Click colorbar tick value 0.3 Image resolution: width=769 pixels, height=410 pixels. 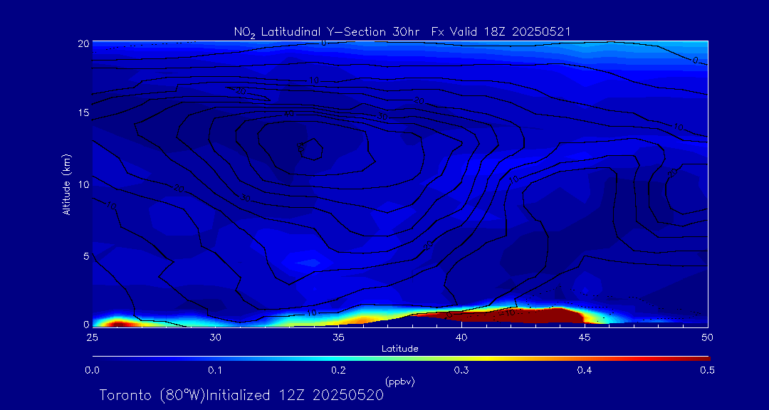pyautogui.click(x=461, y=371)
